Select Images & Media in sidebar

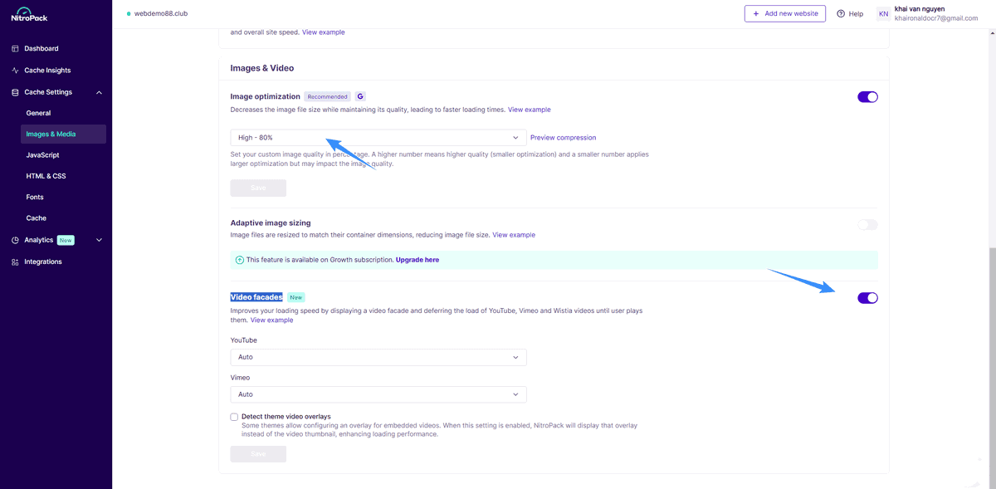(x=63, y=134)
